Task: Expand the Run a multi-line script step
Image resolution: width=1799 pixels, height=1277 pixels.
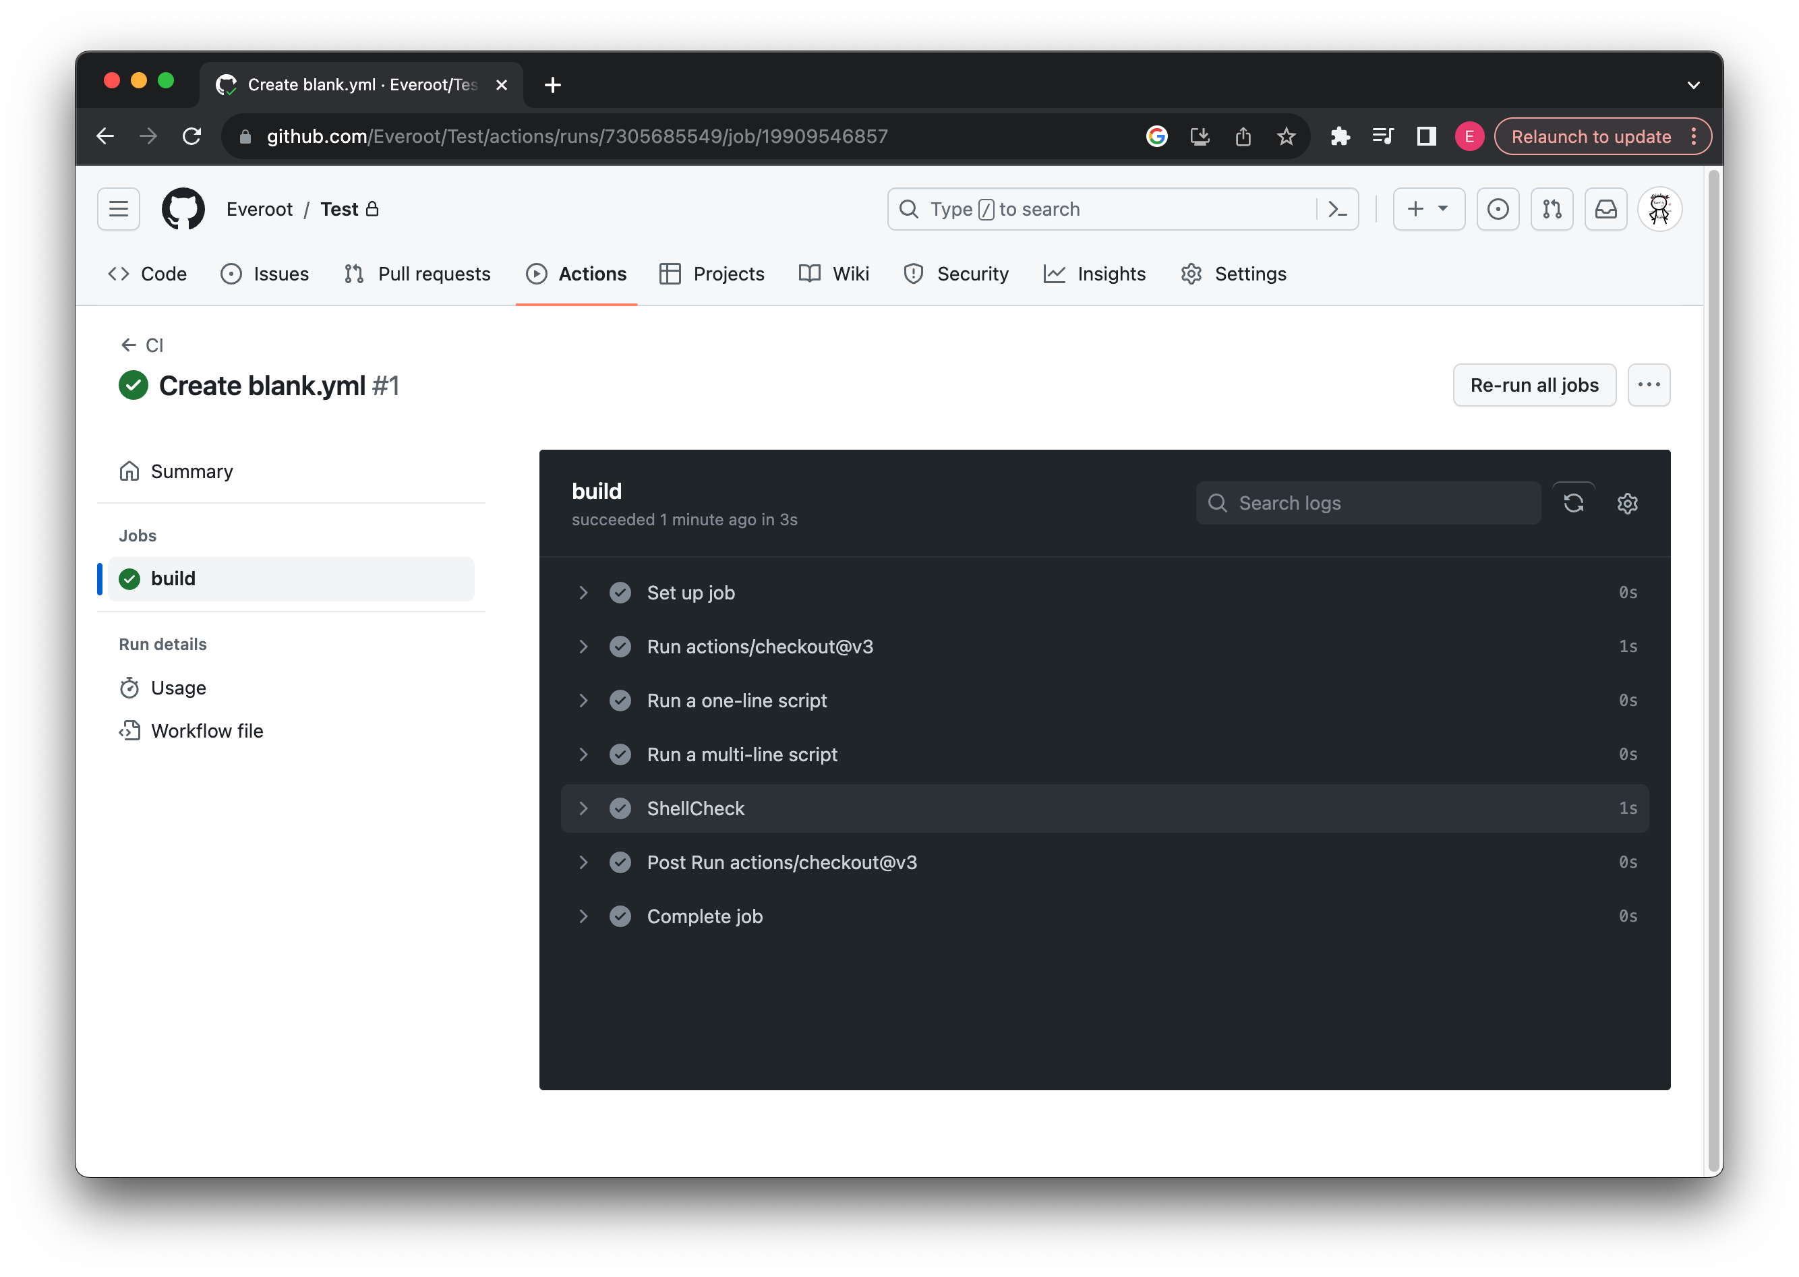Action: tap(583, 755)
